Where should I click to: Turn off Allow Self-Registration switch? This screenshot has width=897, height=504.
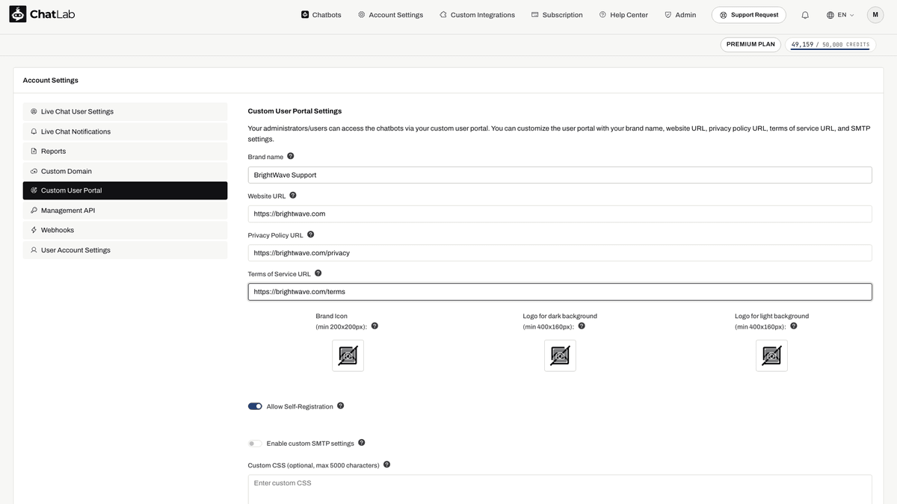click(255, 406)
